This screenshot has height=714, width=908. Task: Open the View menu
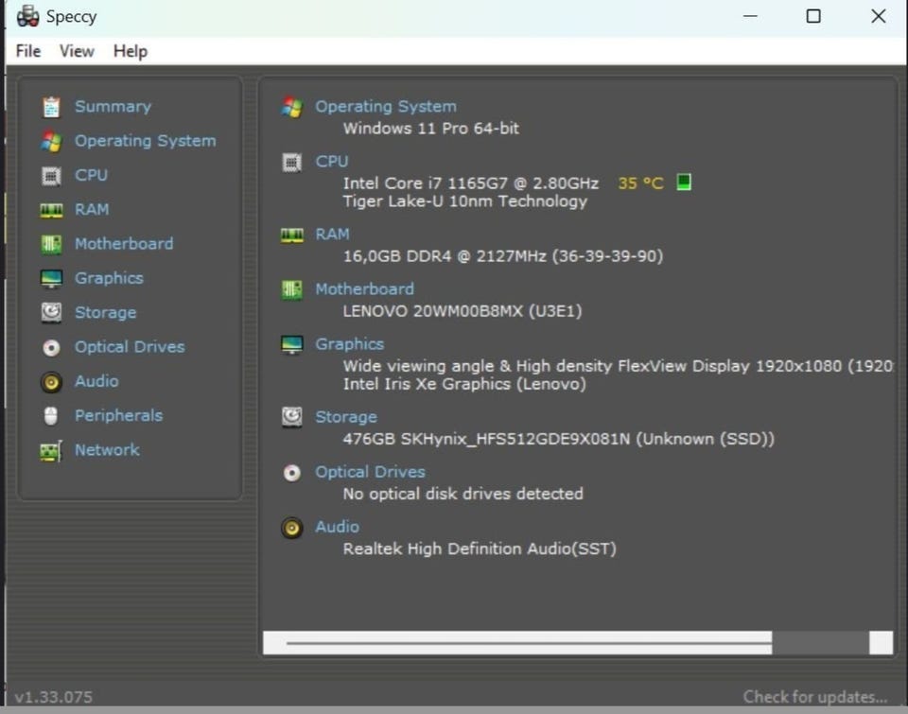(x=77, y=51)
